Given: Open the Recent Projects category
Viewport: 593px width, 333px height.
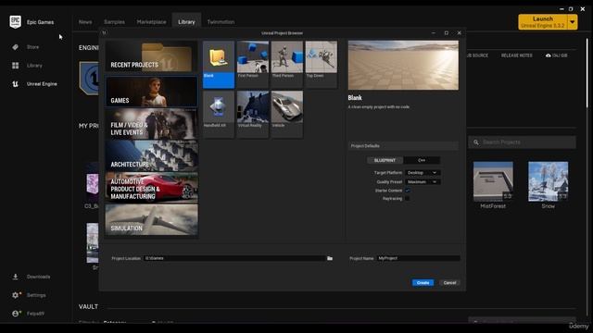Looking at the screenshot, I should (x=151, y=57).
